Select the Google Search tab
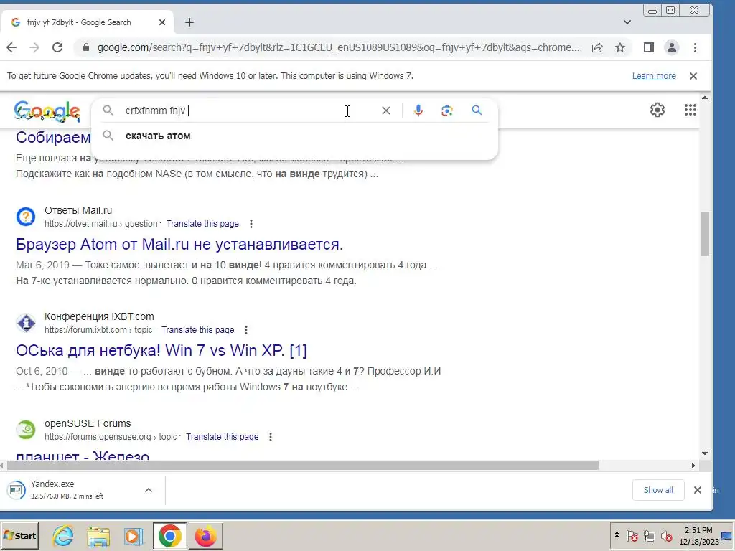 (88, 22)
